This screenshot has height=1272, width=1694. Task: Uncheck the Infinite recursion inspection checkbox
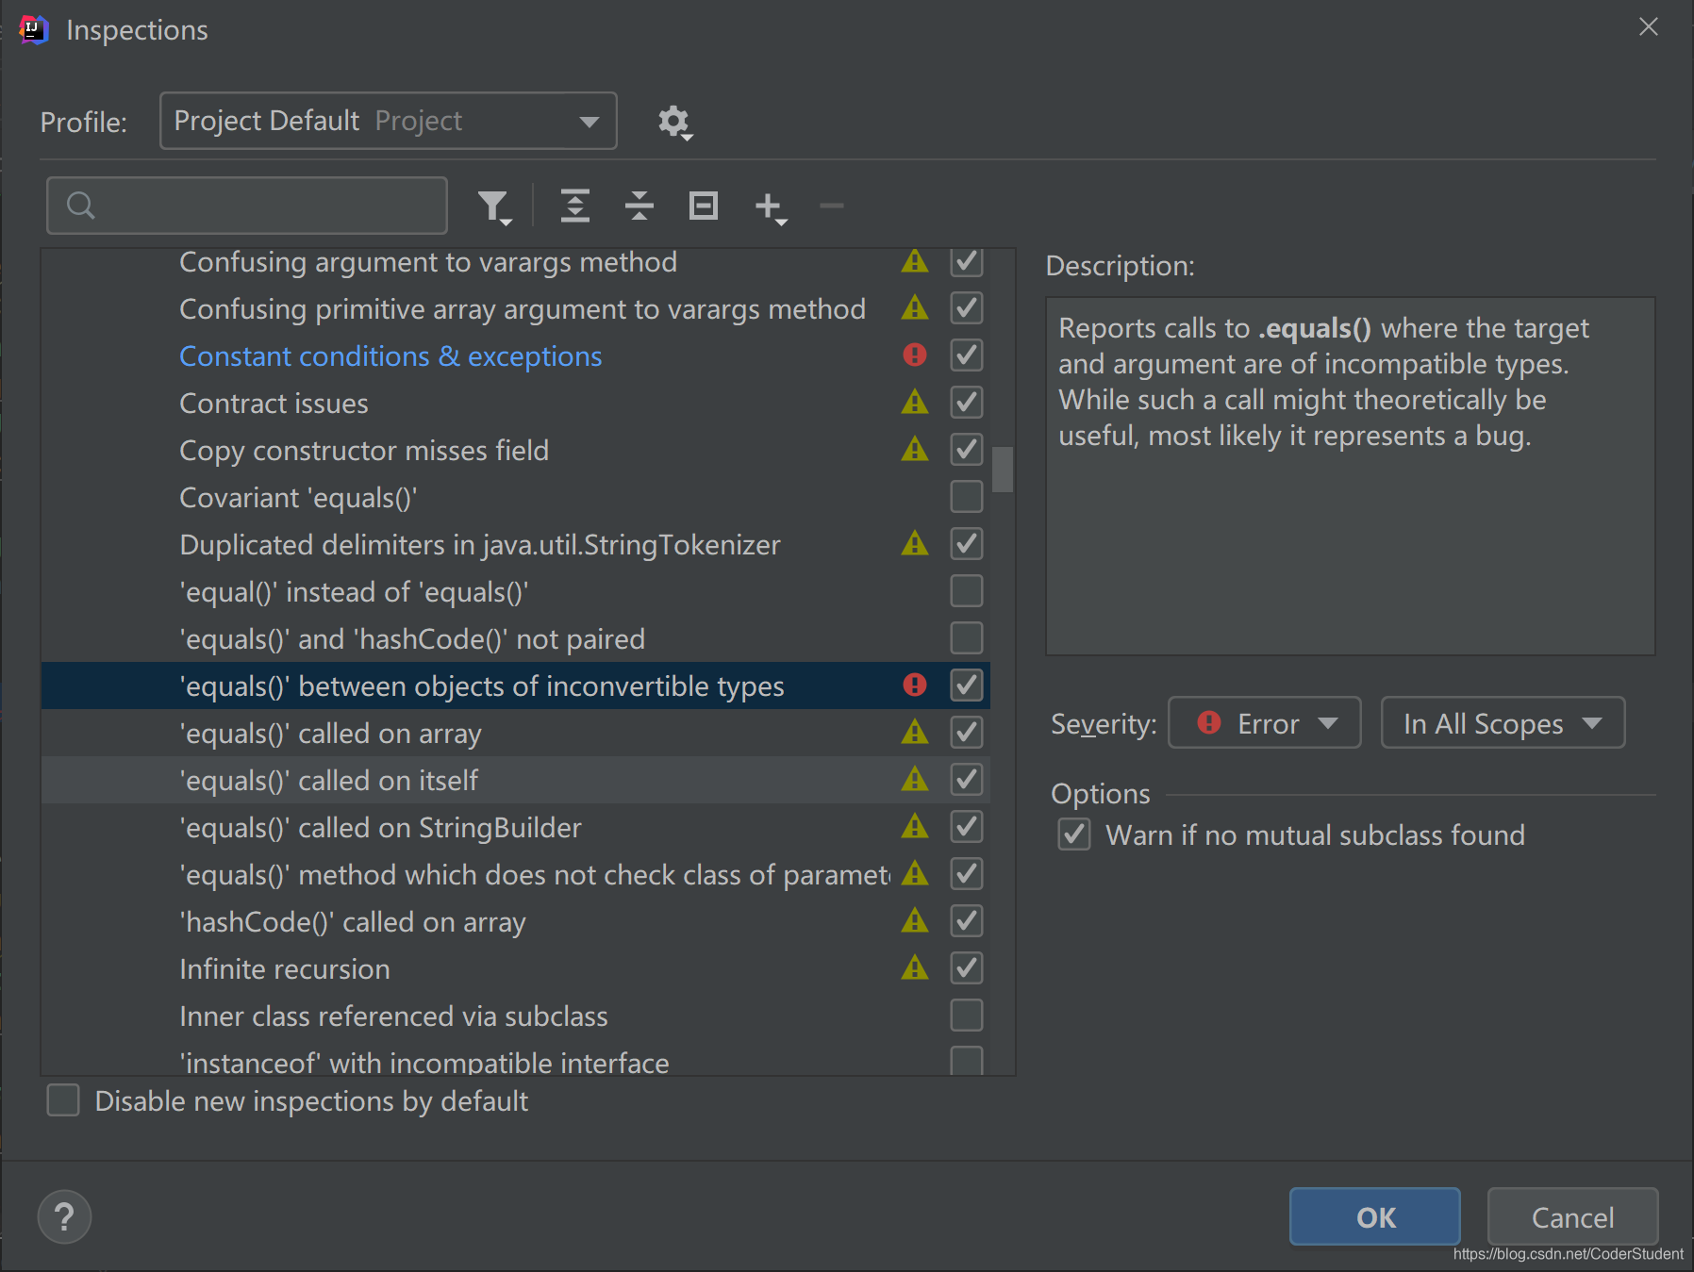967,968
